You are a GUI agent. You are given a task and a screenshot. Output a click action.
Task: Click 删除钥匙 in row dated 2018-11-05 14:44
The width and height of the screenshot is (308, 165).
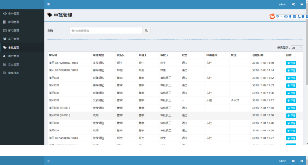coord(98,70)
